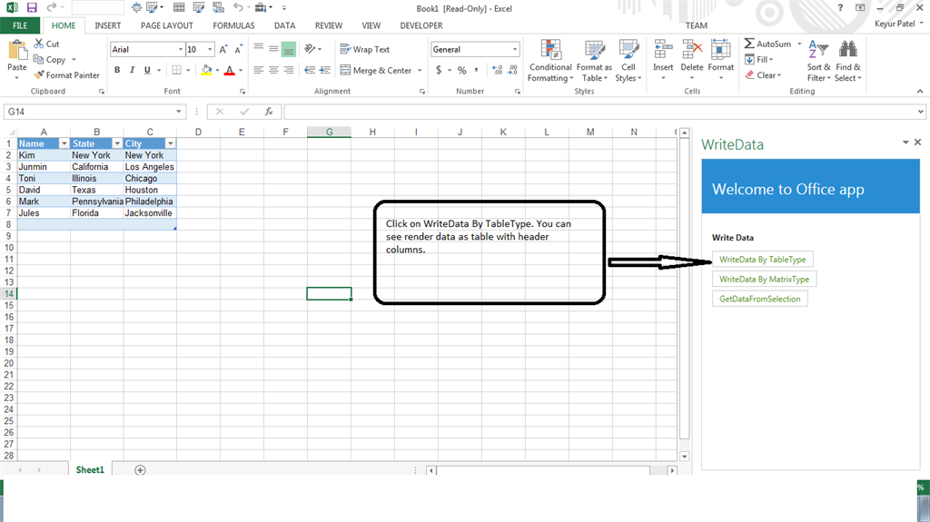Open the Fill menu
Screen dimensions: 930x522
[x=758, y=59]
